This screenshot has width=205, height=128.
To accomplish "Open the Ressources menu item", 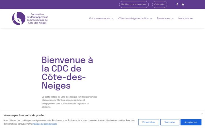I will 163,18.
